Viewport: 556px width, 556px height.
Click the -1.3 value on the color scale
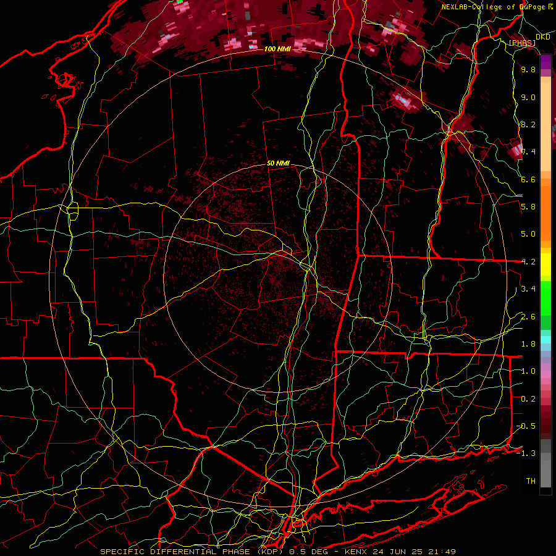coord(526,453)
